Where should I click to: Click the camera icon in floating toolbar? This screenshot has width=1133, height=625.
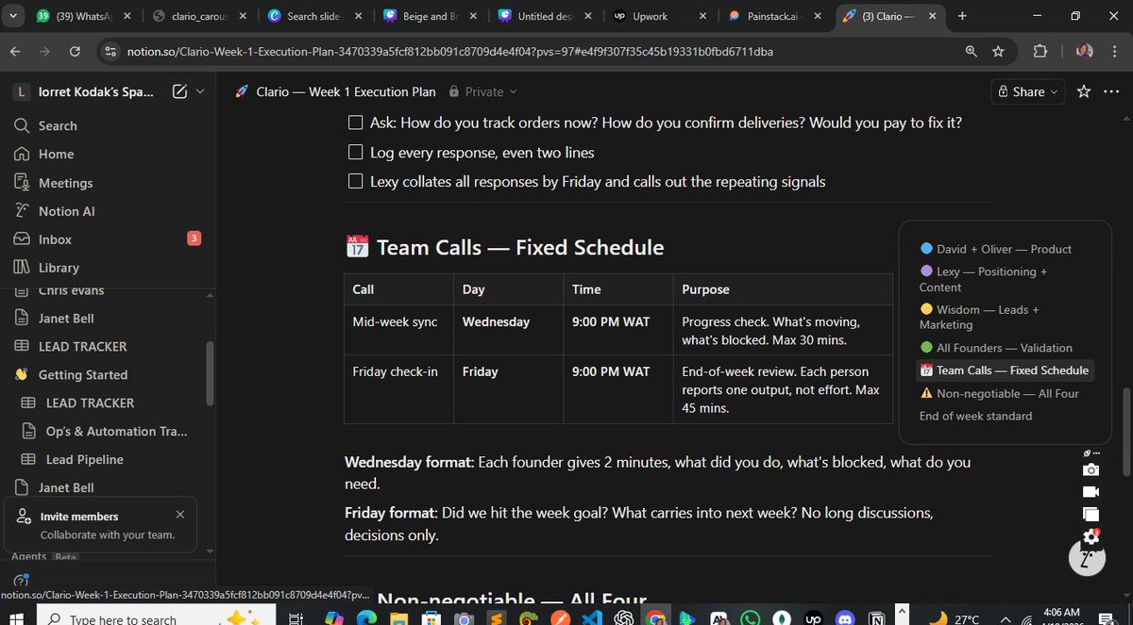coord(1091,469)
